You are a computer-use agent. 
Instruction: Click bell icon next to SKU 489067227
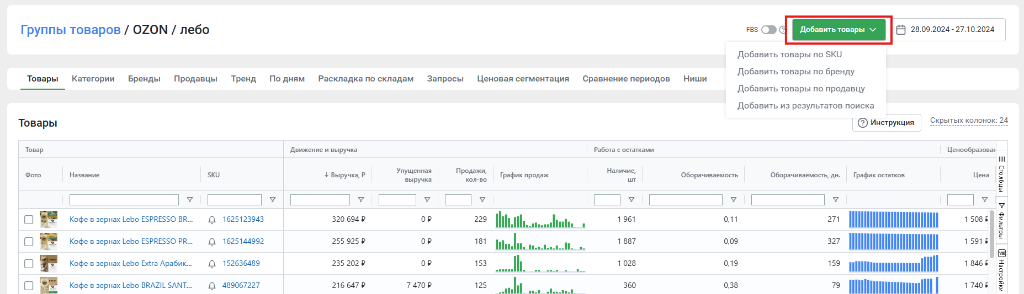click(x=212, y=286)
